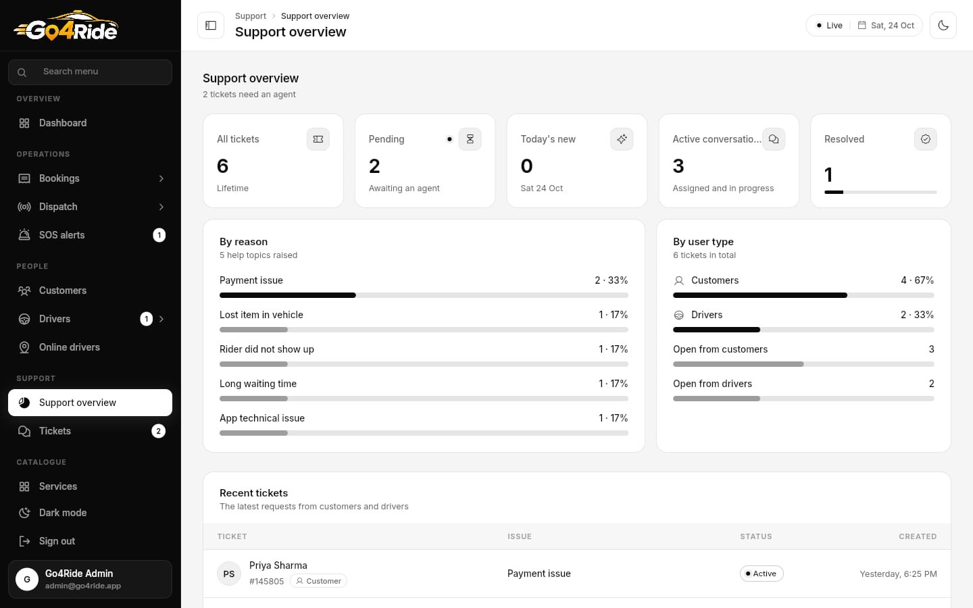Click the calendar icon beside Sat, 24 Oct

pos(862,26)
